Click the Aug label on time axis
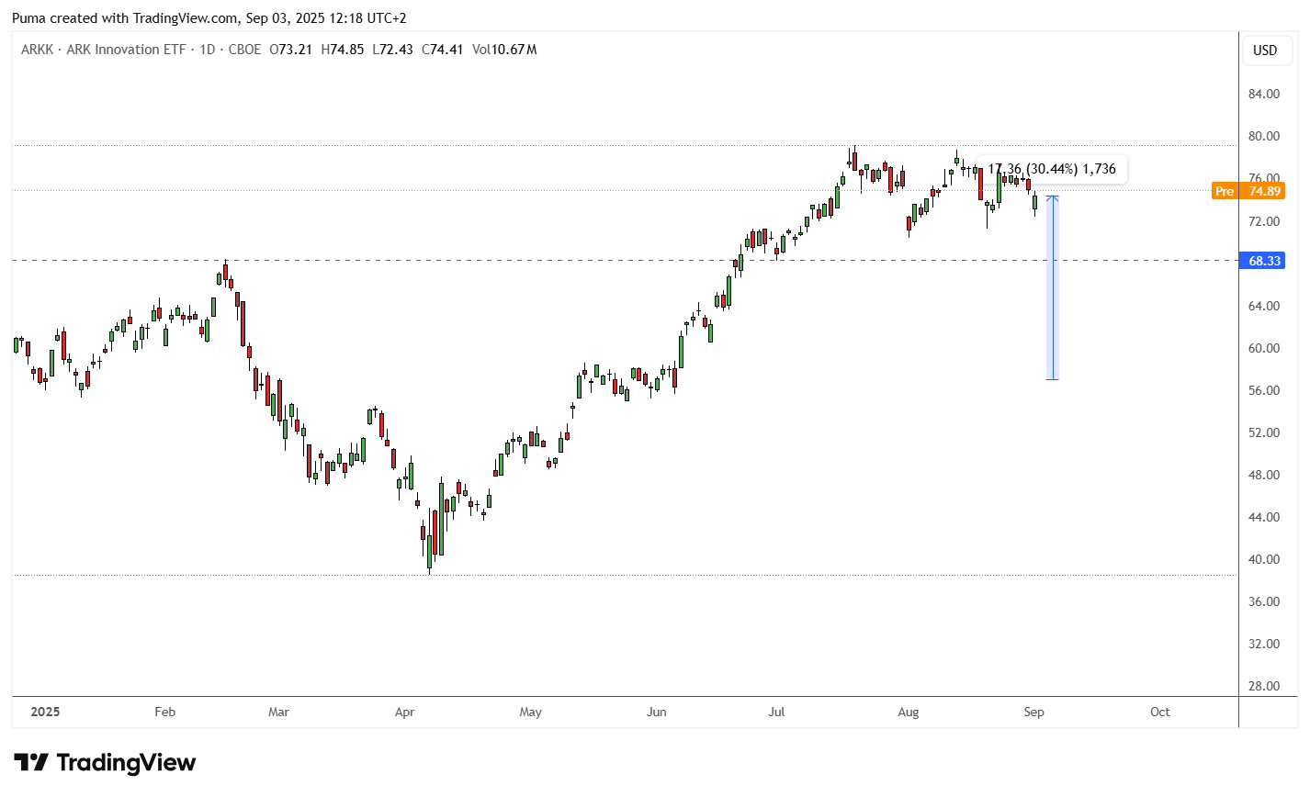 909,712
